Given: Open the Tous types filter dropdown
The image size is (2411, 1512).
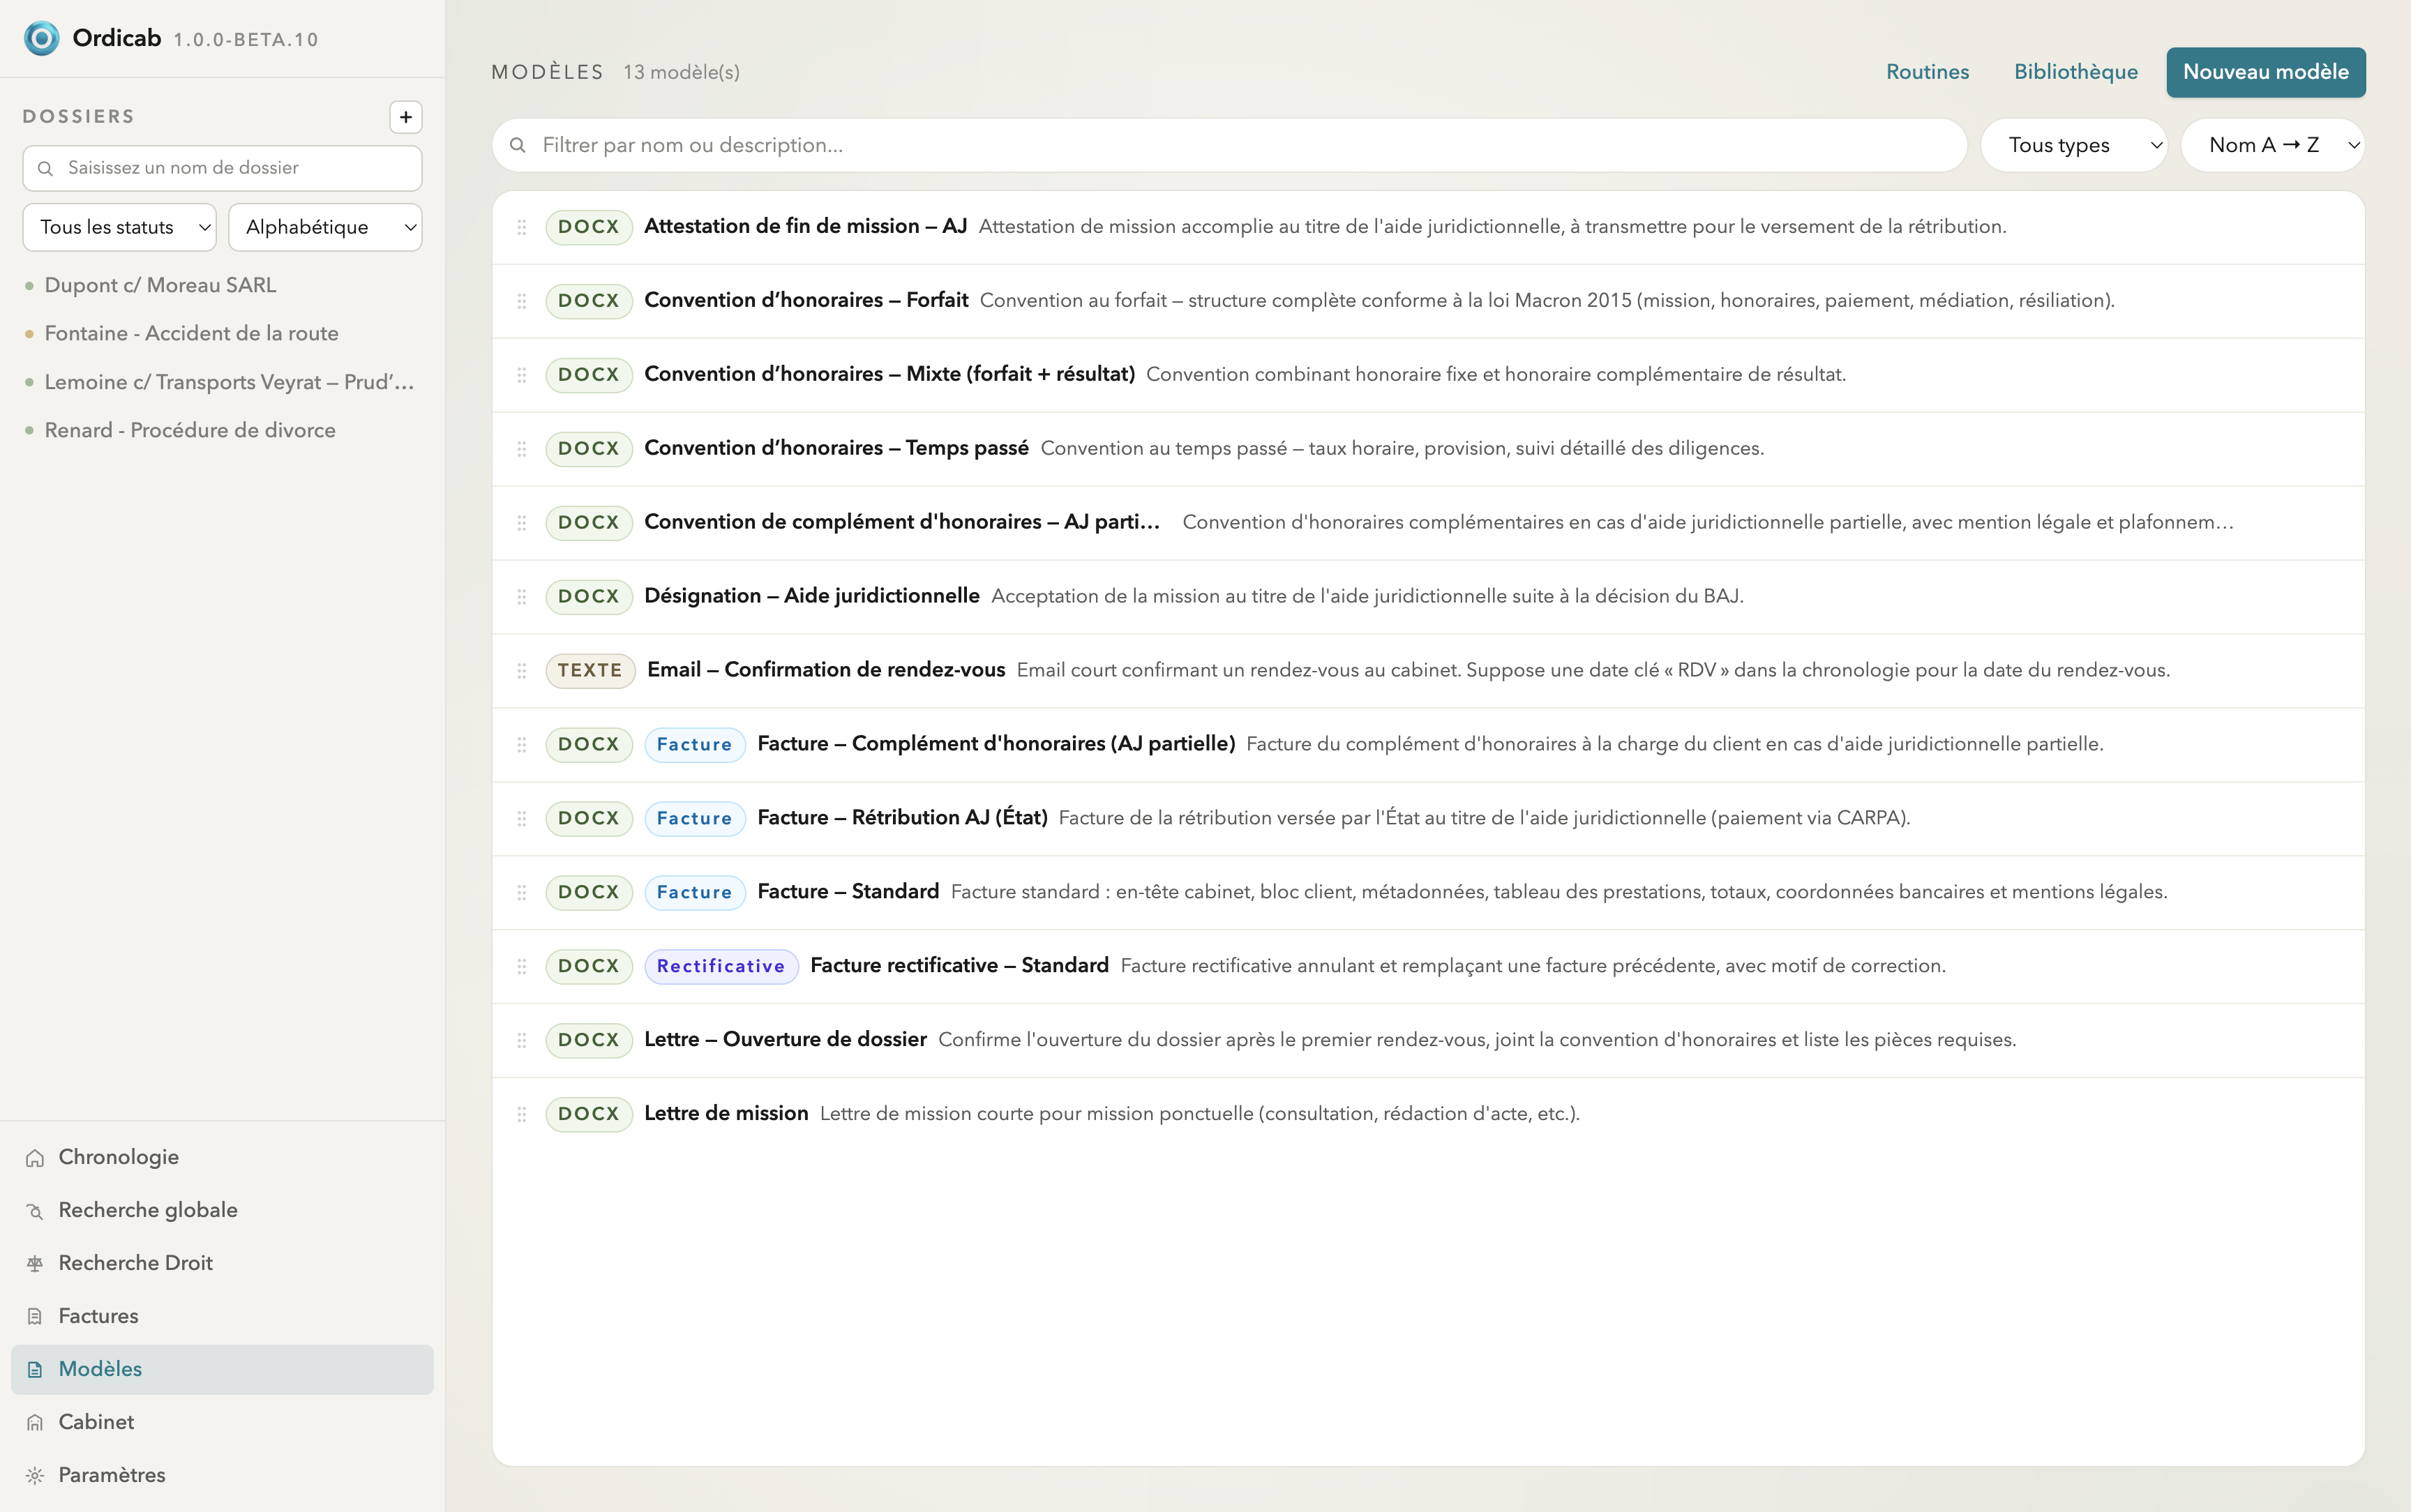Looking at the screenshot, I should [2073, 145].
